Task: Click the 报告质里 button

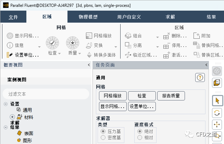Action: (171, 96)
